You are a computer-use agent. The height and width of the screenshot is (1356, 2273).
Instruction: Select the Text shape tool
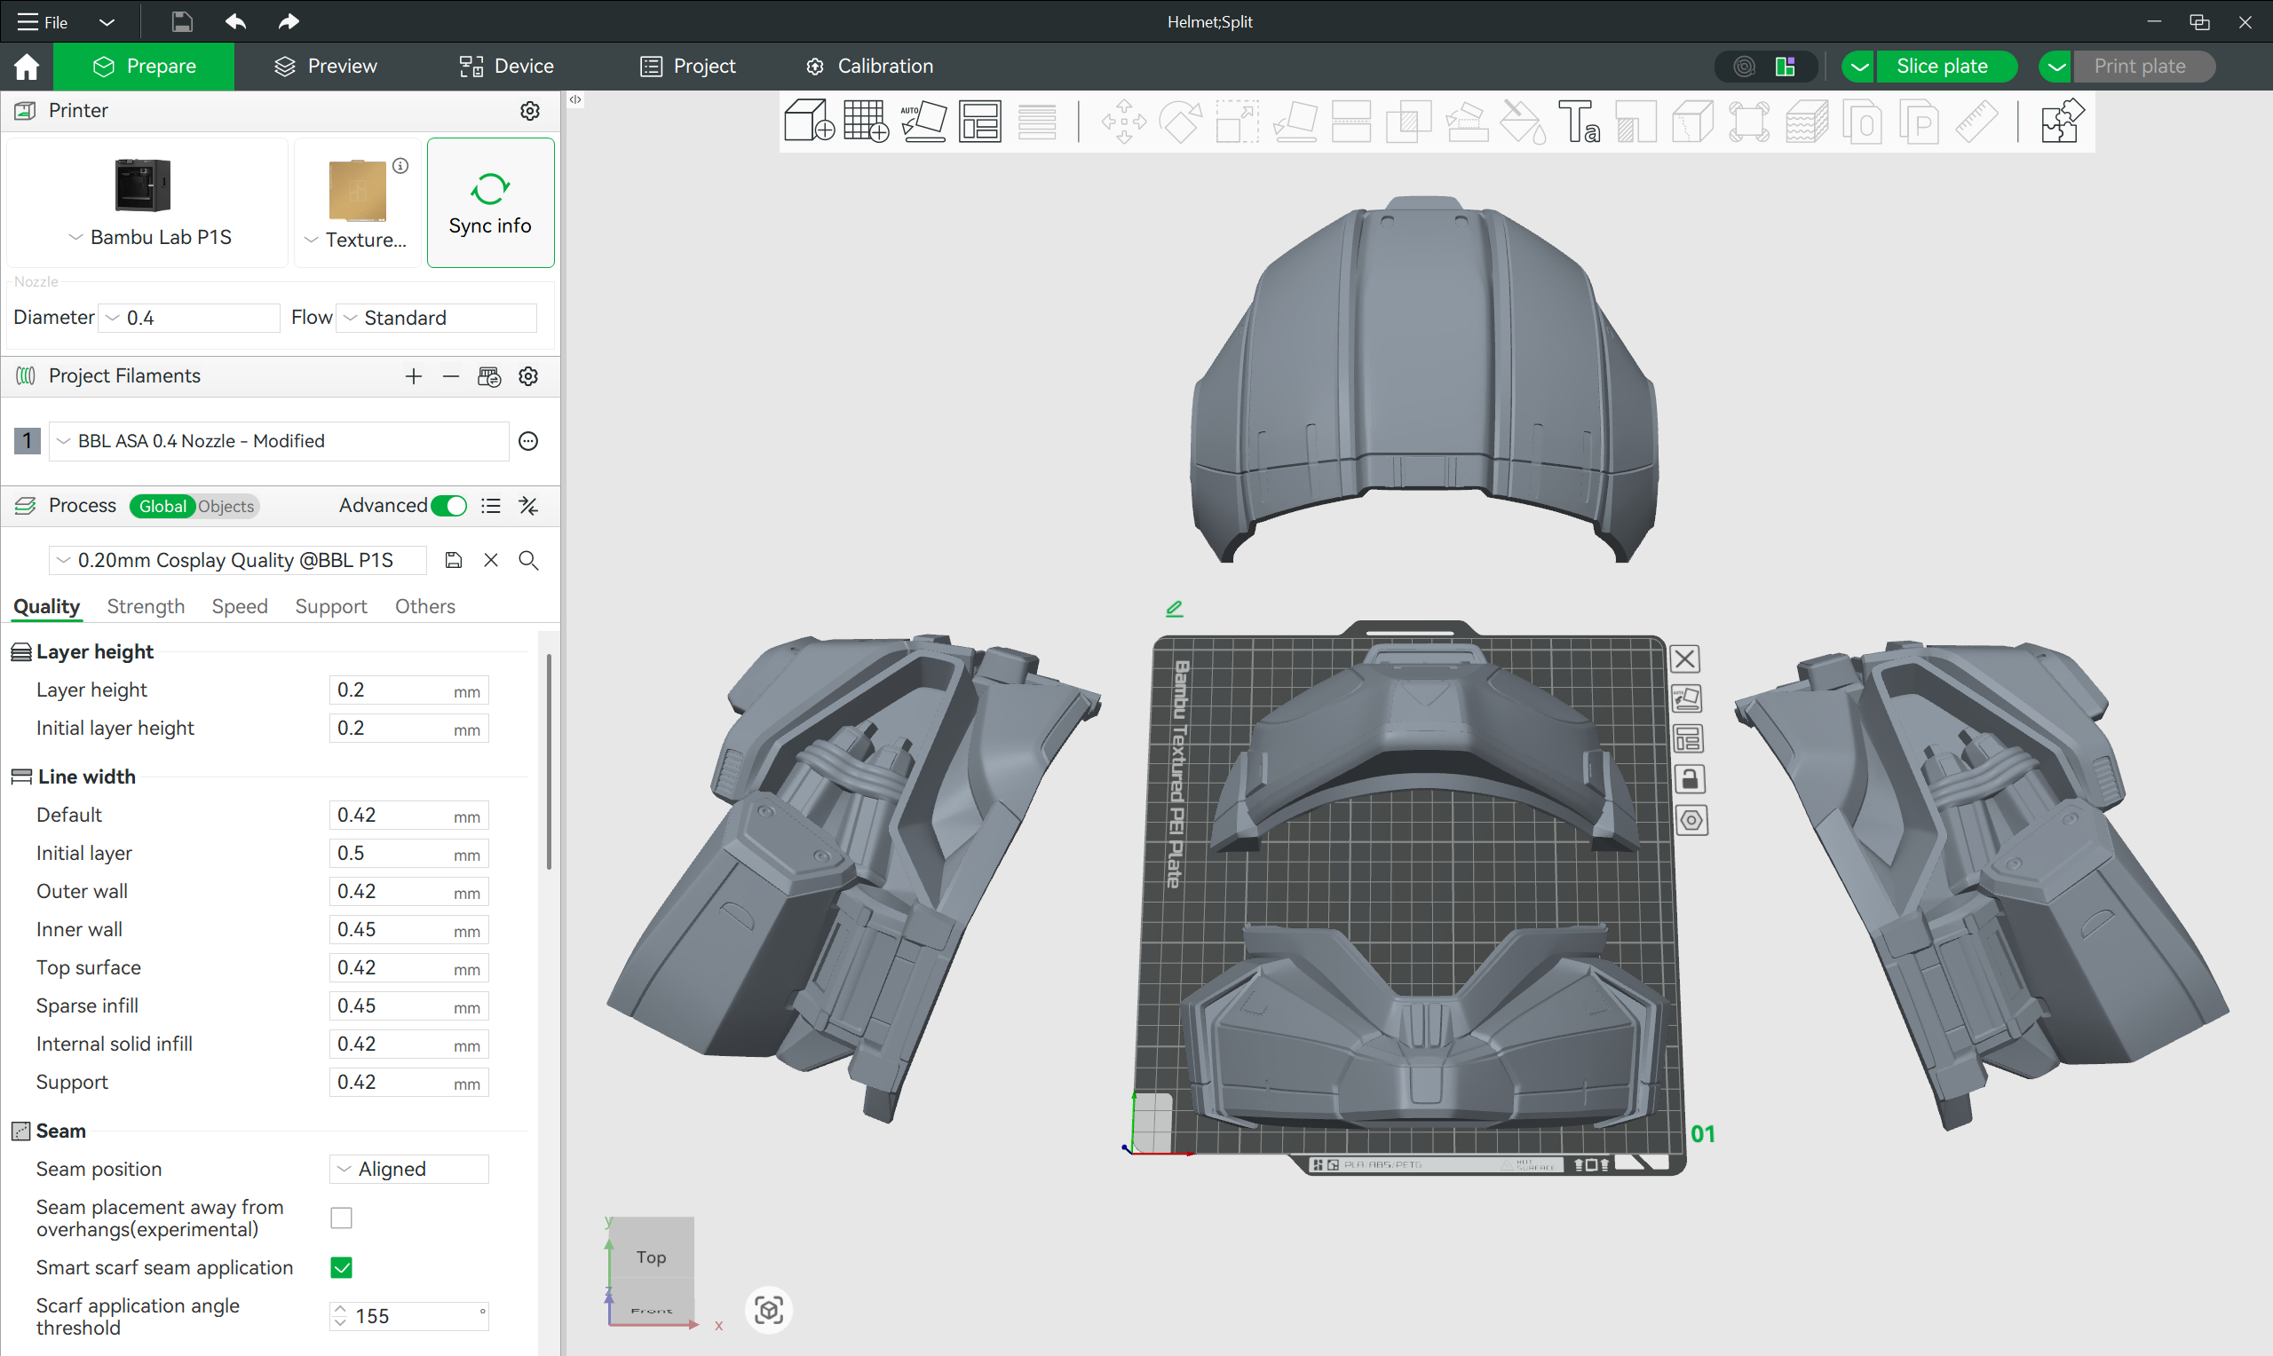(1579, 122)
